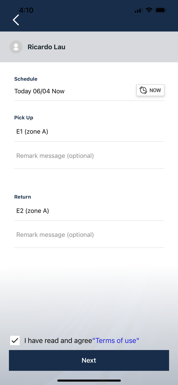Image resolution: width=178 pixels, height=385 pixels.
Task: Tap the back arrow icon
Action: tap(16, 20)
